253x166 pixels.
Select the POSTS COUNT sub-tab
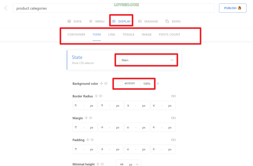click(x=170, y=35)
